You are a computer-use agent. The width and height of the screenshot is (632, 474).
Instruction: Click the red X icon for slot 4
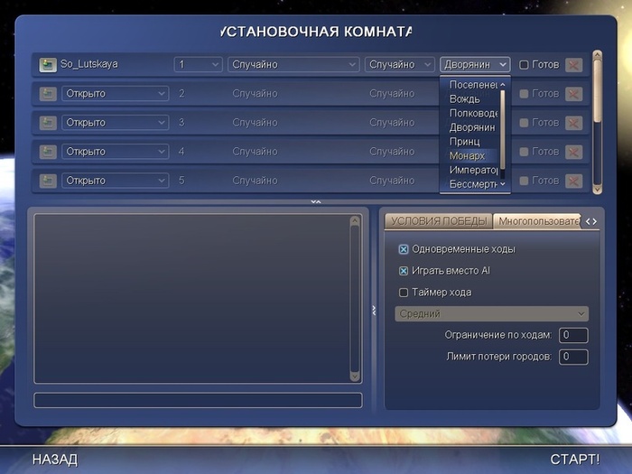point(573,152)
